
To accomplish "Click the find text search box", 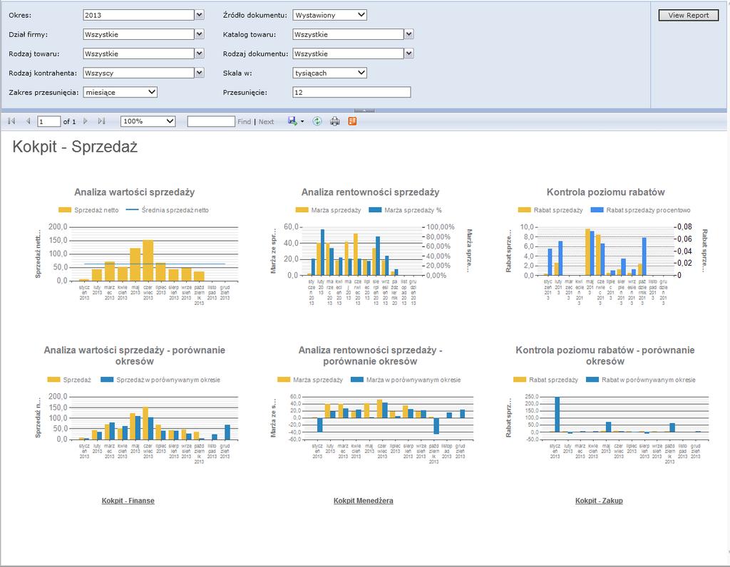I will click(211, 122).
